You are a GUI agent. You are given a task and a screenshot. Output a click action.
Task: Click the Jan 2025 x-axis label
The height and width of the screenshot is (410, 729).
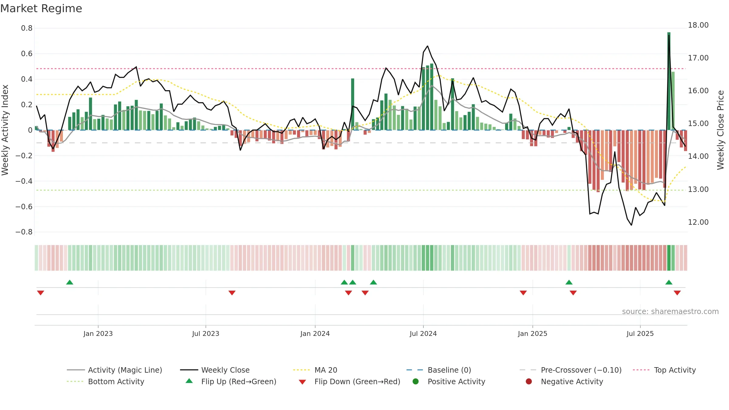point(532,333)
